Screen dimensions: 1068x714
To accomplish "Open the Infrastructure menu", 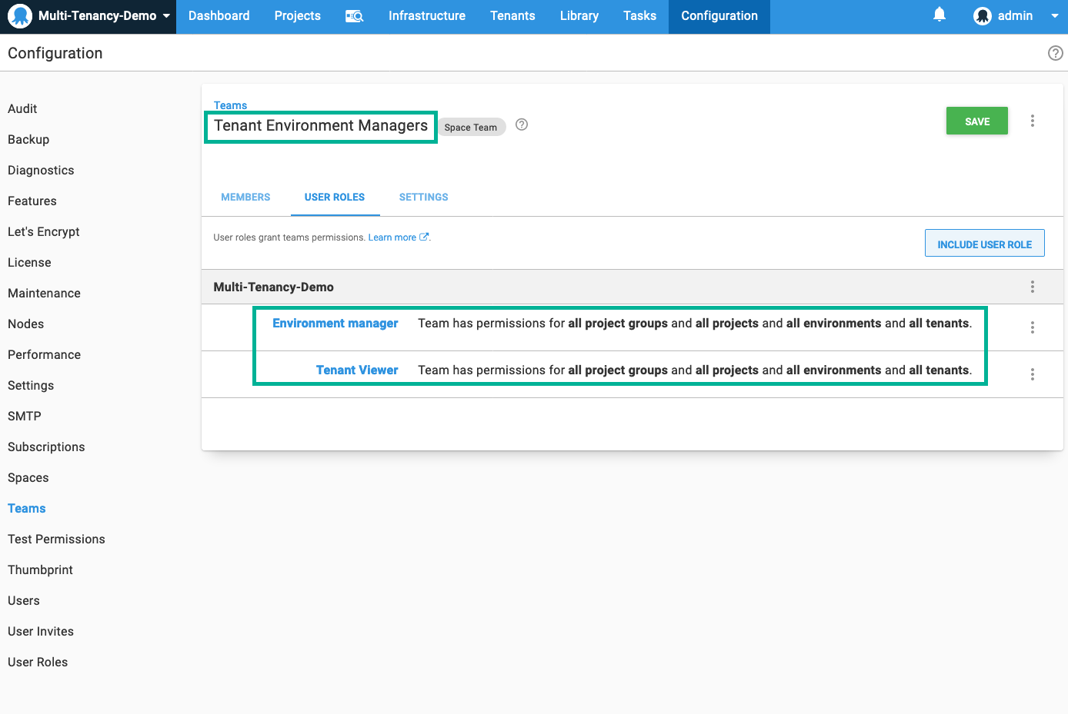I will click(x=426, y=16).
